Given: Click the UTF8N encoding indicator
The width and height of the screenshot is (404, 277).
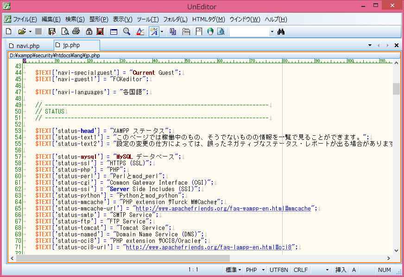Looking at the screenshot, I should point(278,270).
